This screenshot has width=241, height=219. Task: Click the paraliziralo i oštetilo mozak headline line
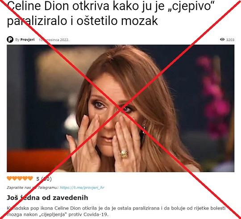pyautogui.click(x=83, y=21)
